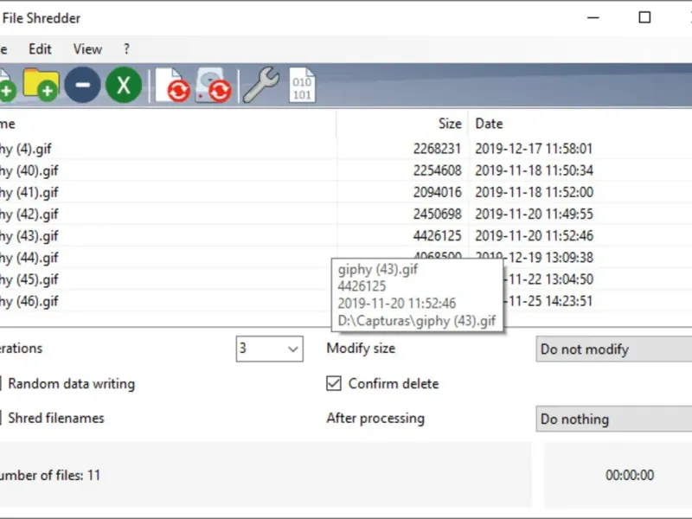Minimize the File Shredder window
Screen dimensions: 692x519
tap(593, 17)
